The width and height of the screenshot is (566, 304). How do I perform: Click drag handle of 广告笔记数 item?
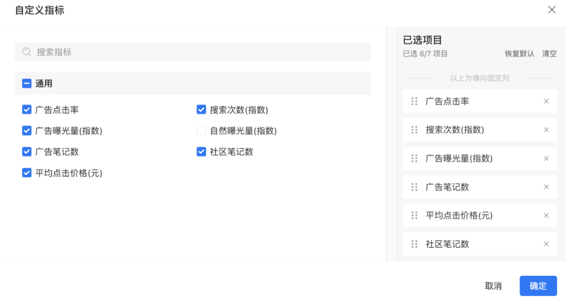coord(415,187)
